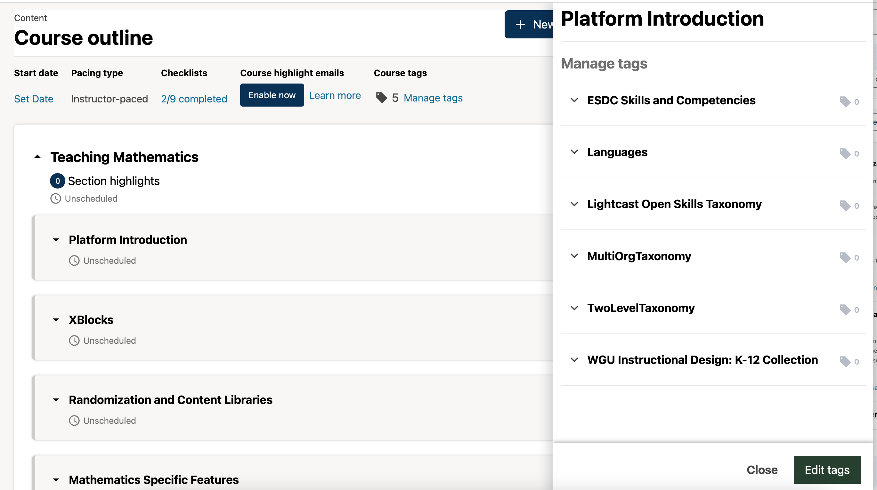The height and width of the screenshot is (490, 877).
Task: Click the clock icon under Teaching Mathematics section
Action: 55,198
